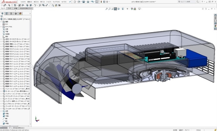Open the モーション スタディ bottom tab
This screenshot has height=131, width=217.
18,128
